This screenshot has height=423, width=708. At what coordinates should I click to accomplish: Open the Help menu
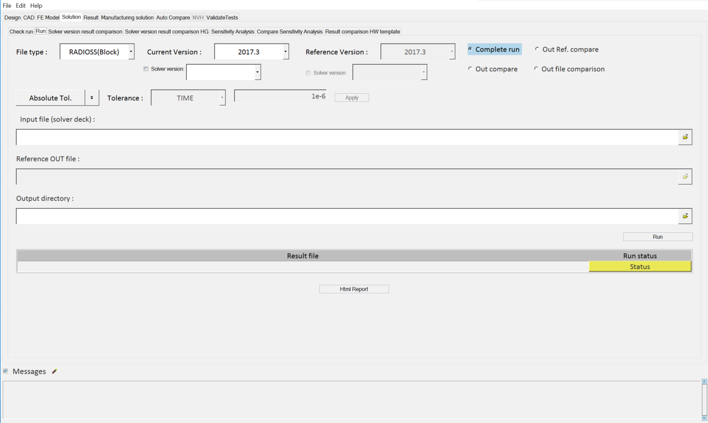(x=36, y=5)
